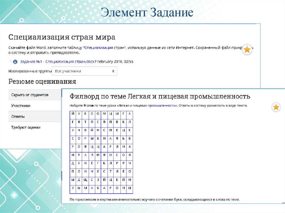Select the Ответы row in grading summary
This screenshot has width=285, height=213.
(x=35, y=116)
